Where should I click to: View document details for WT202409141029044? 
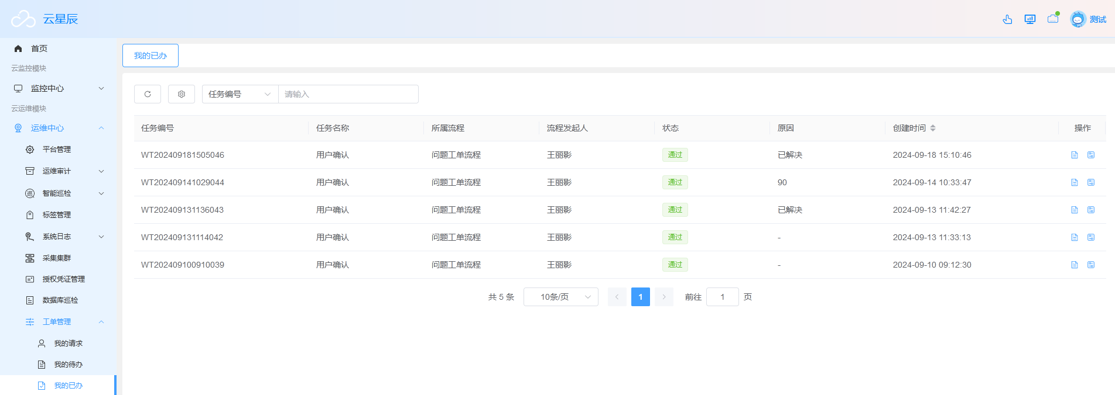pyautogui.click(x=1075, y=182)
